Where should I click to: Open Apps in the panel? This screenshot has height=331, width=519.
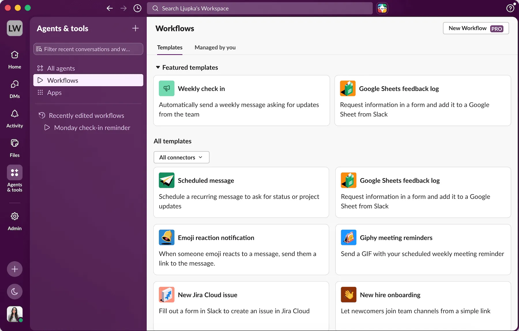click(88, 93)
